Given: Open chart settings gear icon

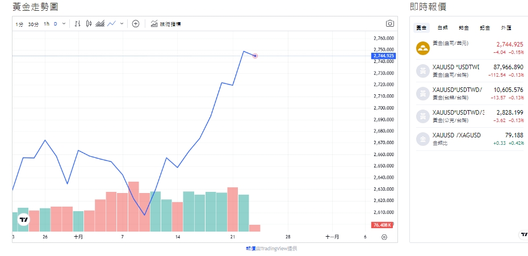Looking at the screenshot, I should [384, 237].
